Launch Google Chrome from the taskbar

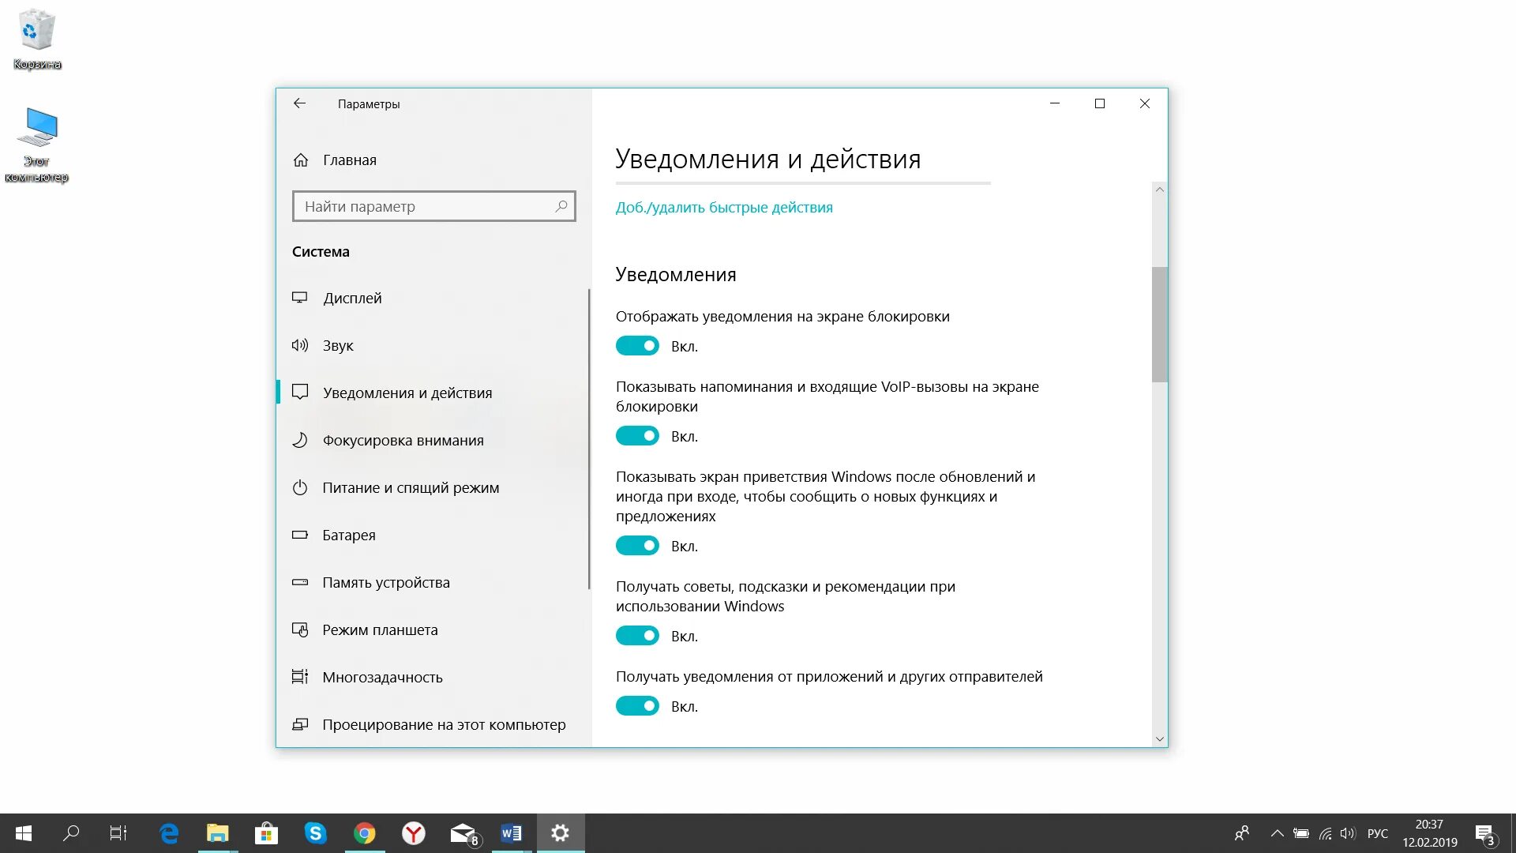point(365,832)
